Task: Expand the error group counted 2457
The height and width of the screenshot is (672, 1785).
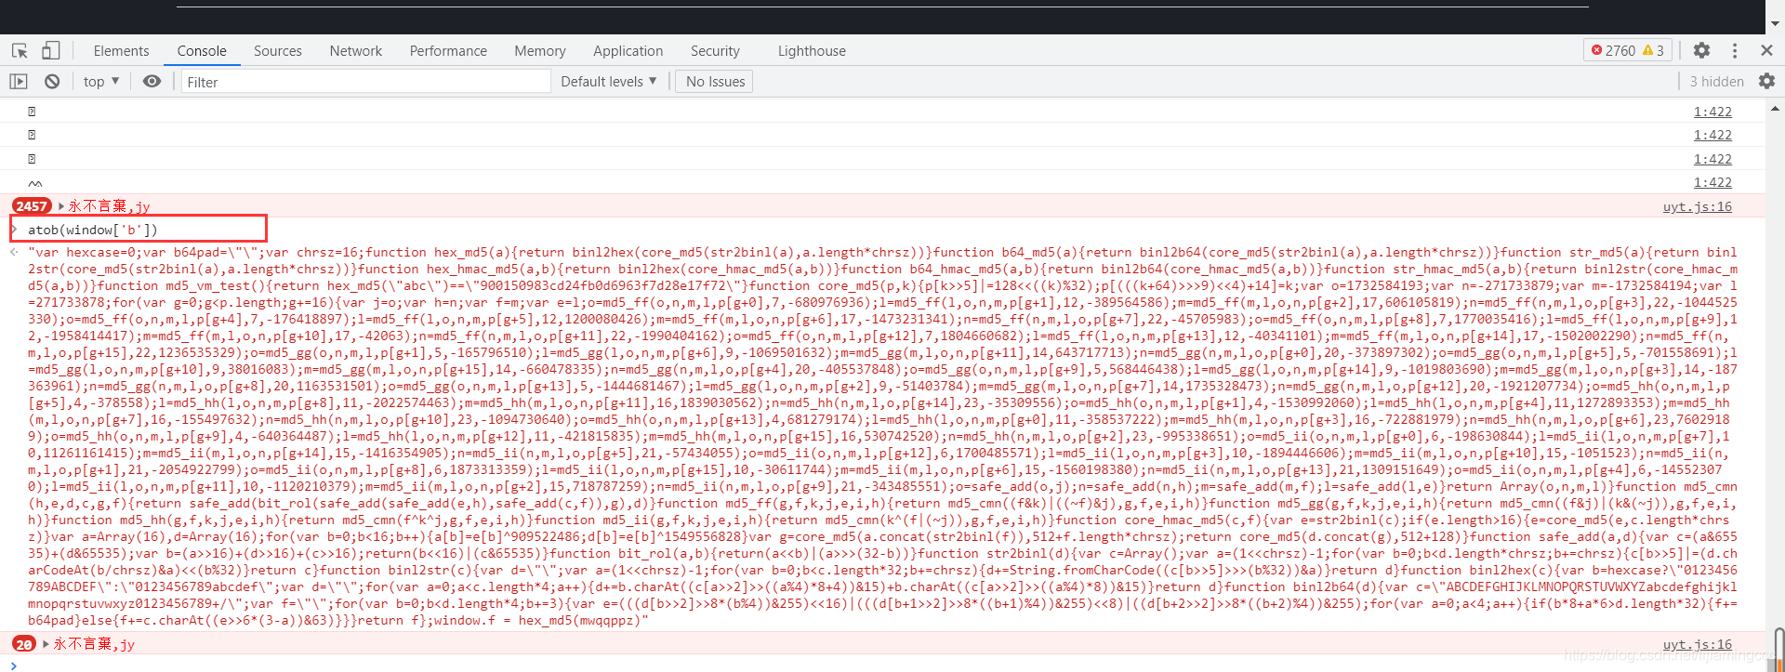Action: 61,206
